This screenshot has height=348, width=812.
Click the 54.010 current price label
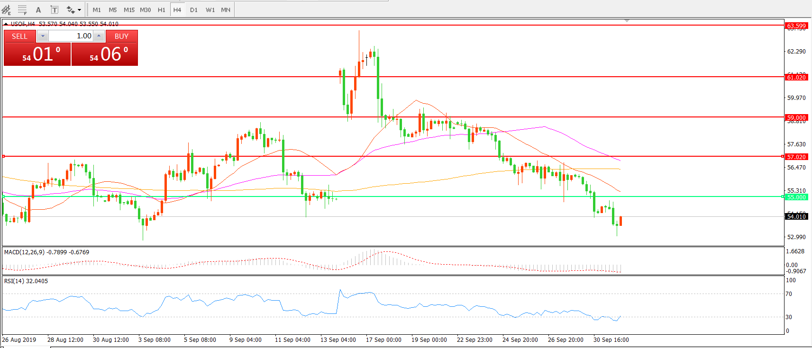pos(796,216)
